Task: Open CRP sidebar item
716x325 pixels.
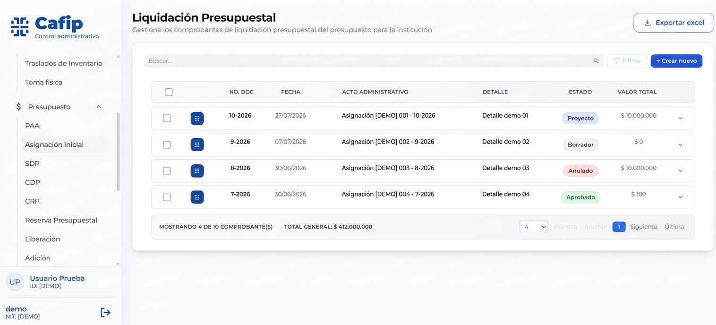Action: coord(32,201)
